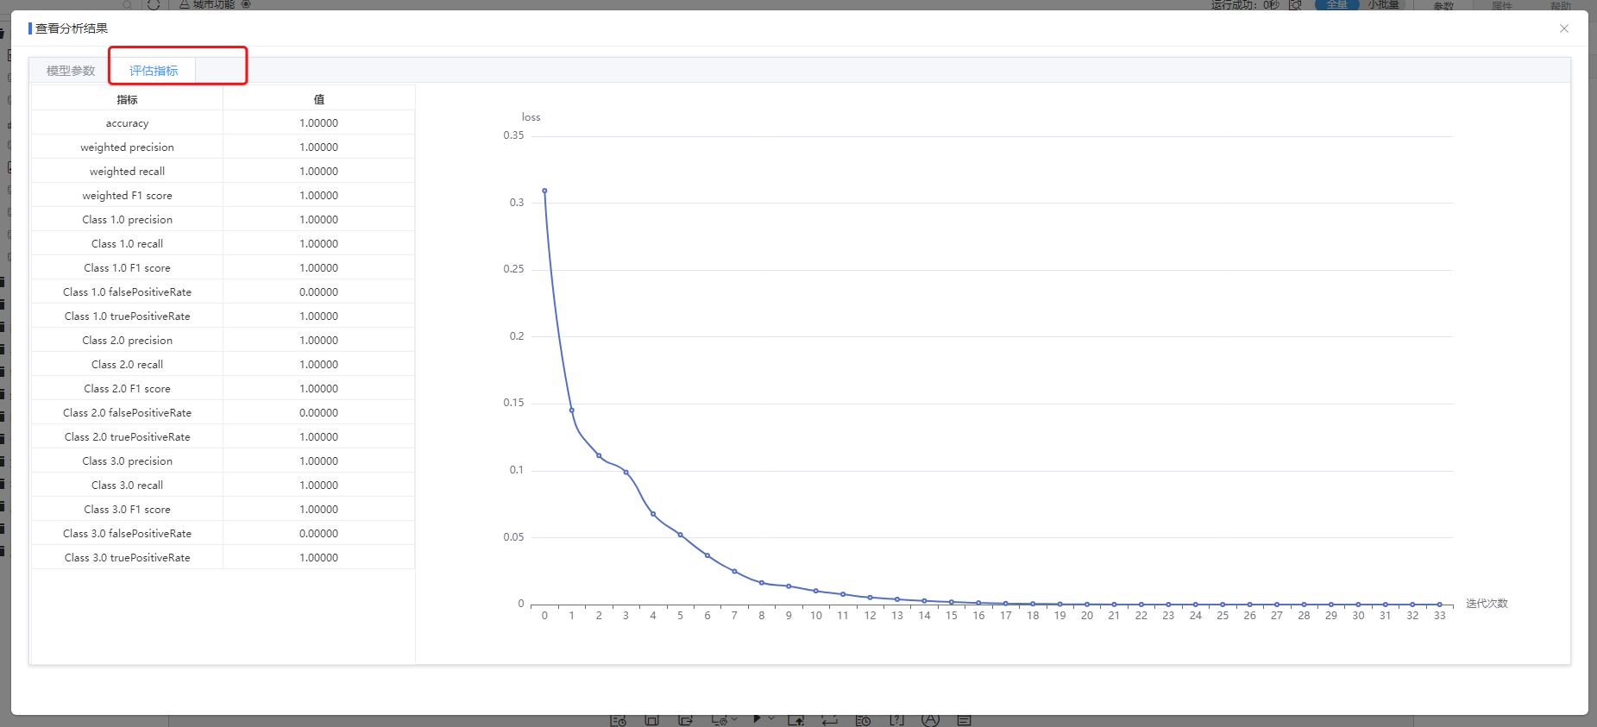Click the loss chart data point at iteration 0
Screen dimensions: 1597x727
tap(544, 191)
